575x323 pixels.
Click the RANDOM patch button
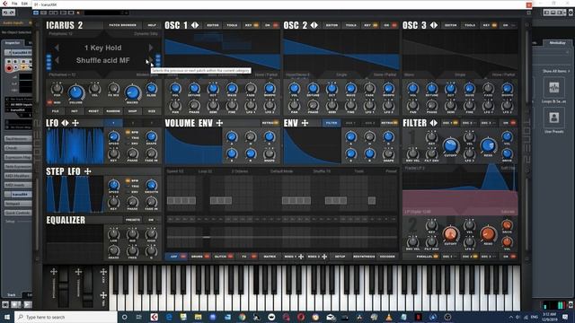[x=113, y=111]
